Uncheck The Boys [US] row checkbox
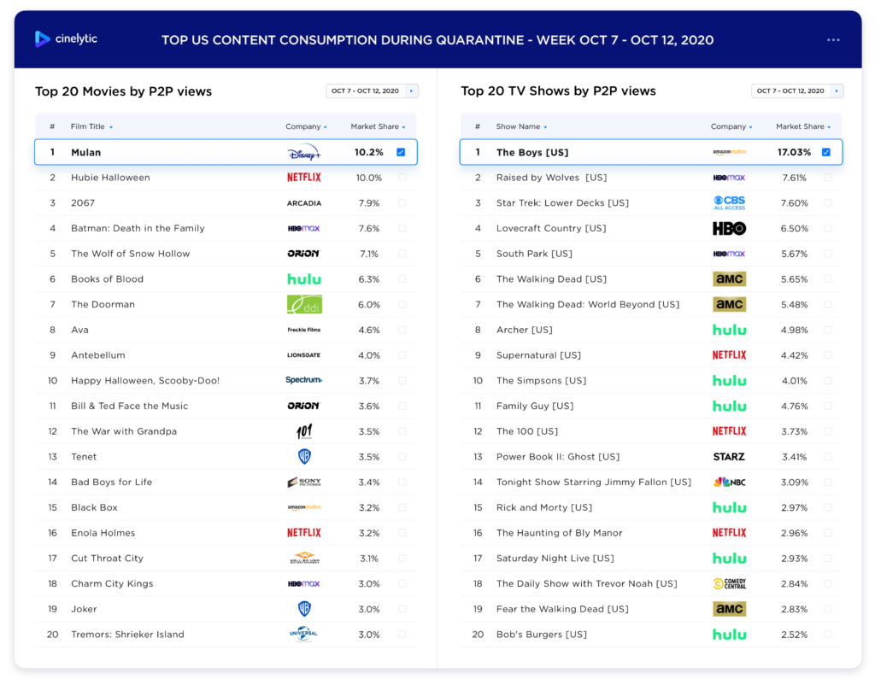This screenshot has height=679, width=875. point(826,152)
